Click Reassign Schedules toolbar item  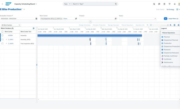click(x=85, y=25)
